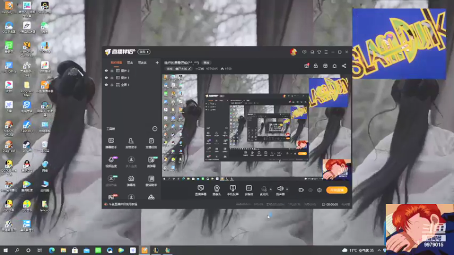454x255 pixels.
Task: Toggle the preview eye icon beside settings gear
Action: (310, 190)
